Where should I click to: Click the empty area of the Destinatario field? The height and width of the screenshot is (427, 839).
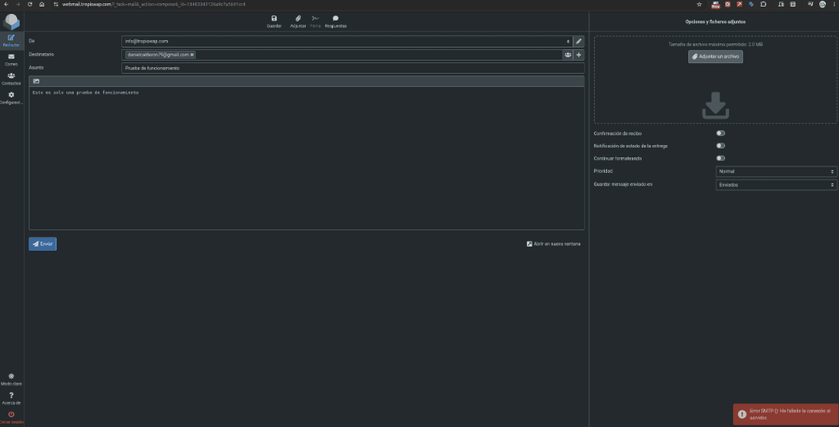(x=379, y=55)
